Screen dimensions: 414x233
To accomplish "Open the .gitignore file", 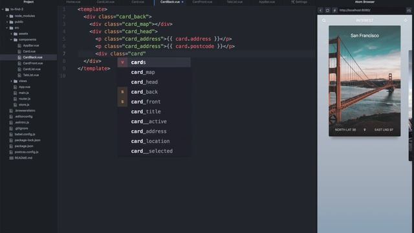I will click(x=21, y=128).
